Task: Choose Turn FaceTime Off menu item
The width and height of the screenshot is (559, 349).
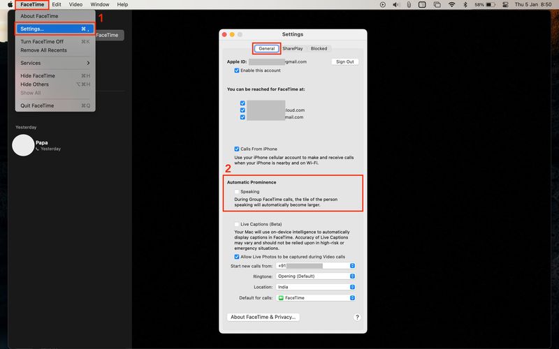Action: [x=55, y=42]
